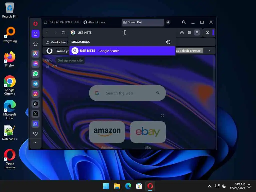Open Telegram from the Opera sidebar
Image resolution: width=256 pixels, height=192 pixels.
pyautogui.click(x=35, y=84)
